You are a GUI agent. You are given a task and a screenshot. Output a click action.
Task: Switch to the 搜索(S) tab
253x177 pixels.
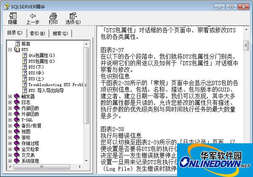pyautogui.click(x=60, y=34)
